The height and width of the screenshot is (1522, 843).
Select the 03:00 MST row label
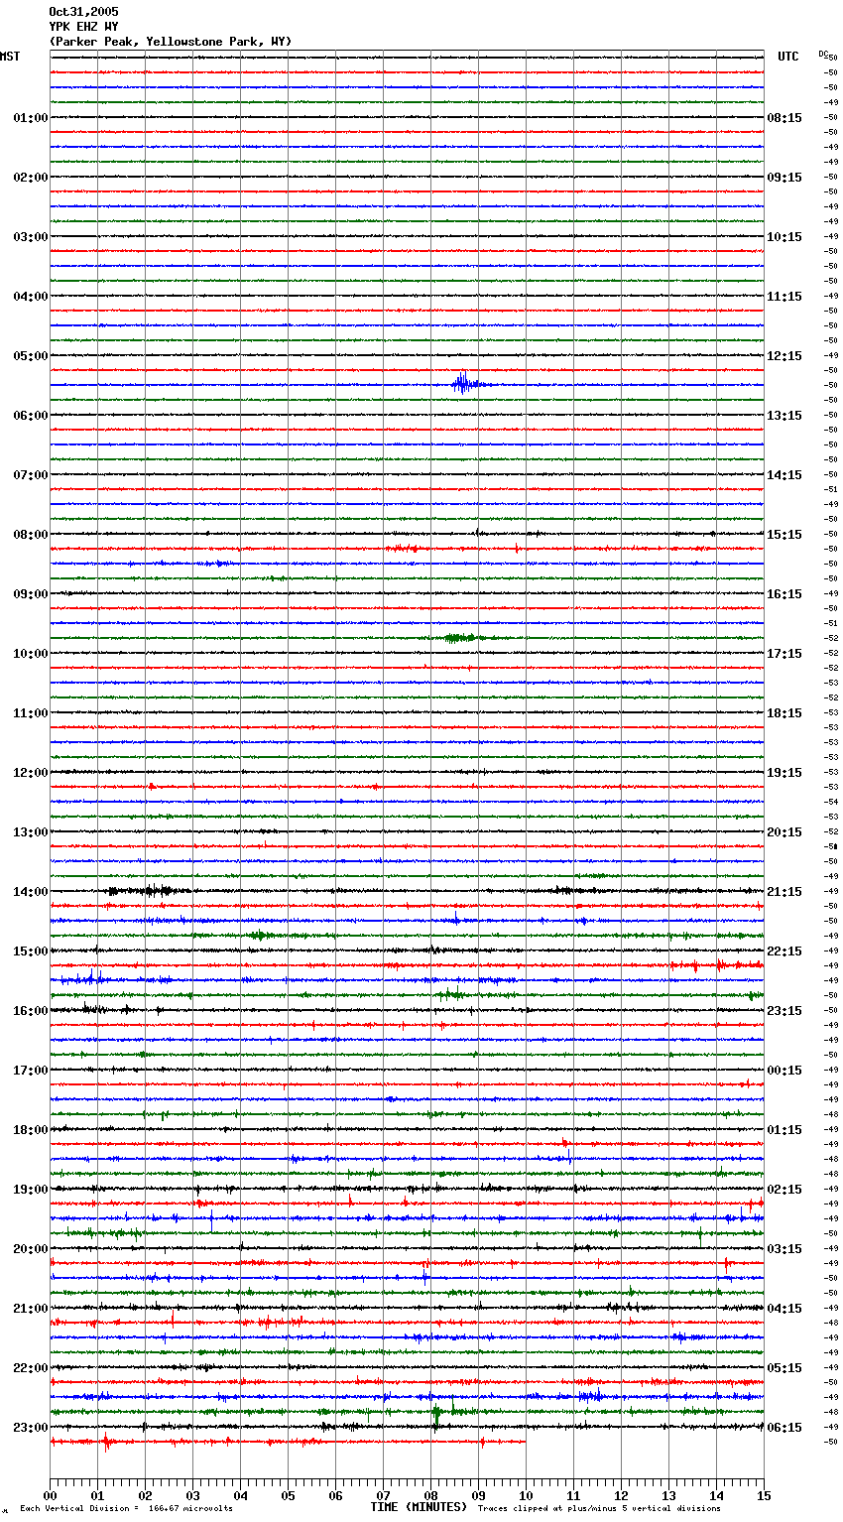tap(31, 237)
